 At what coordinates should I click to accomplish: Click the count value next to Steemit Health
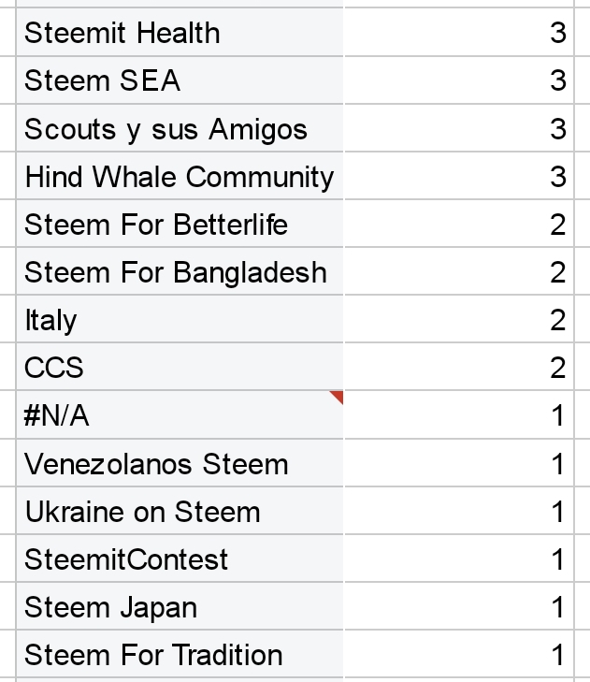[x=458, y=33]
